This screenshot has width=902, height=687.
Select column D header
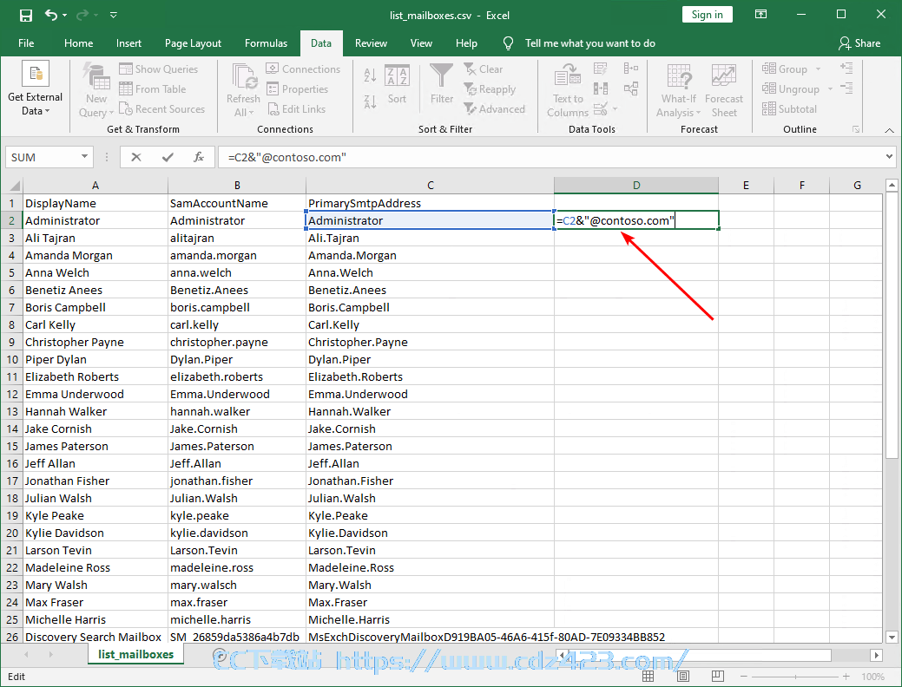636,185
